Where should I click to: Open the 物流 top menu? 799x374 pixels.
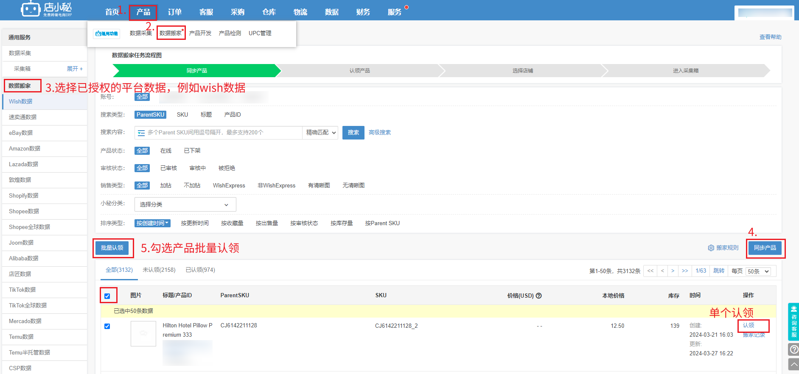coord(300,12)
